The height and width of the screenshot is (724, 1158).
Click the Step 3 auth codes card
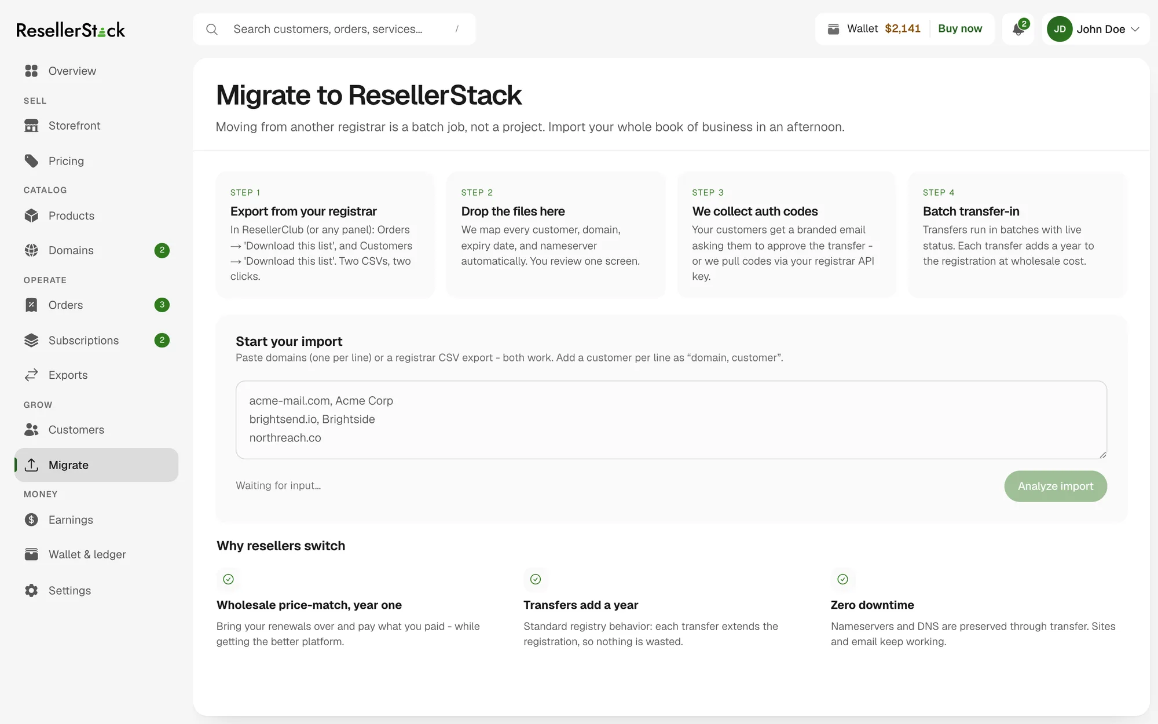coord(787,235)
